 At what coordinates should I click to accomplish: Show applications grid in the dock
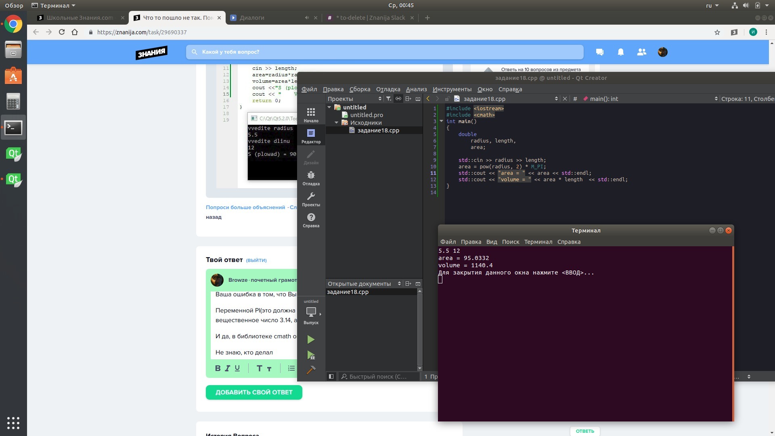(13, 423)
